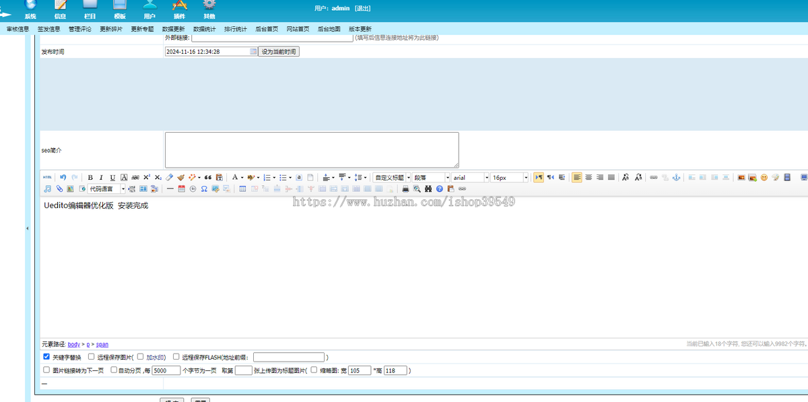
Task: Open editor help question mark icon
Action: coord(440,189)
